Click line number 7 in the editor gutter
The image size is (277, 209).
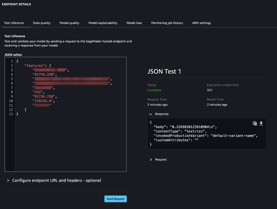[12, 88]
